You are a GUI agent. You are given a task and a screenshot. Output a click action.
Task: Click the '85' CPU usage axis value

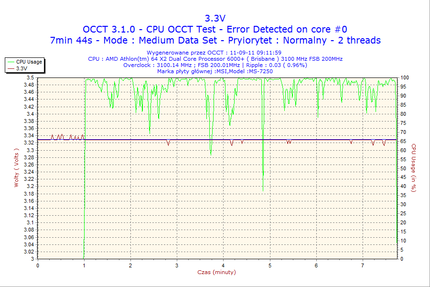(x=403, y=105)
